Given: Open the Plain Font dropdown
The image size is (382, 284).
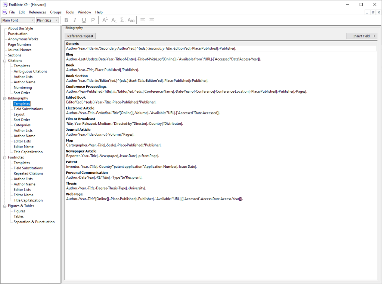Looking at the screenshot, I should (18, 20).
